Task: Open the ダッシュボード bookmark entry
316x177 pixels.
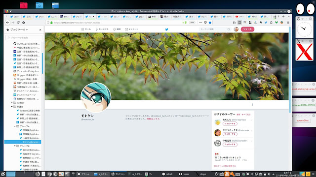Action: click(27, 71)
